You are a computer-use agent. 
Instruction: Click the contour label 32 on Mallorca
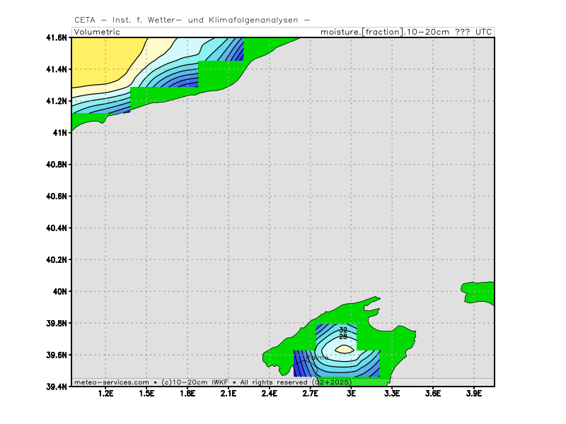tap(343, 330)
